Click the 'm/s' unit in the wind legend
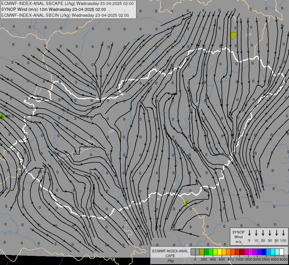 (x=238, y=242)
